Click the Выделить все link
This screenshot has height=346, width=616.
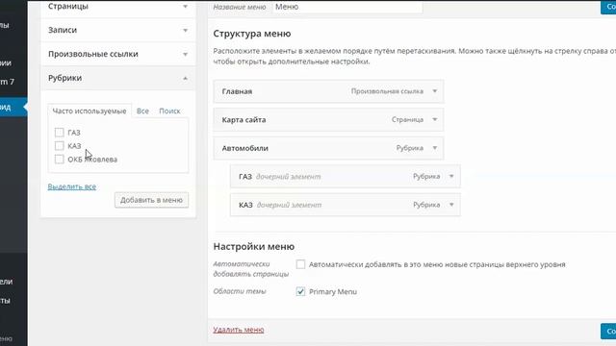72,186
